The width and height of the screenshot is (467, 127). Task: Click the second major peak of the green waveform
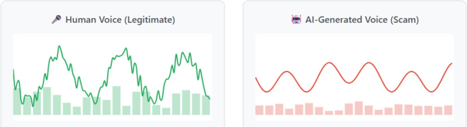(126, 48)
